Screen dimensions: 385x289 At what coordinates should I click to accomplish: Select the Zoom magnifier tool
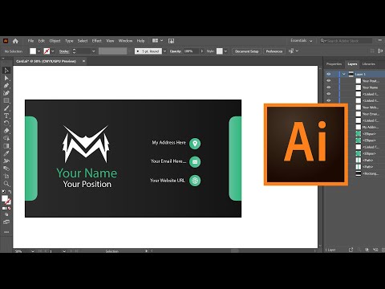click(x=6, y=184)
